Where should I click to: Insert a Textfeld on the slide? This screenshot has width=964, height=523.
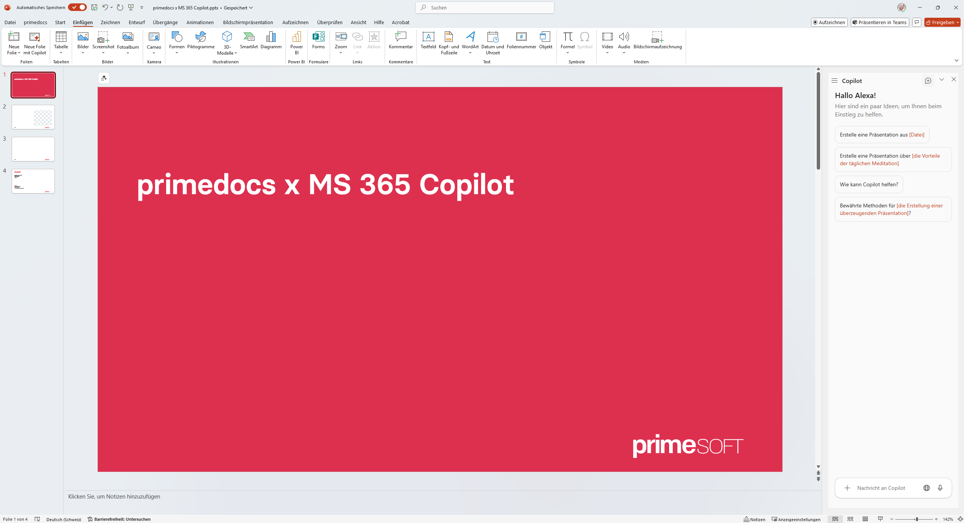(428, 41)
